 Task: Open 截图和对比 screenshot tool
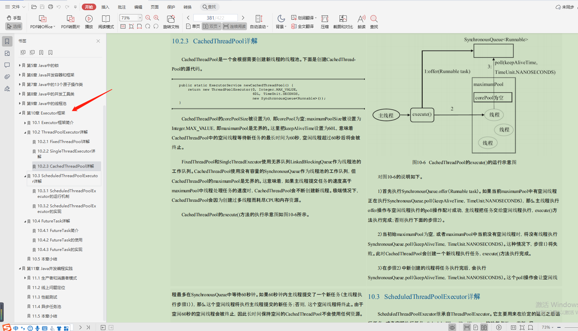pos(343,22)
